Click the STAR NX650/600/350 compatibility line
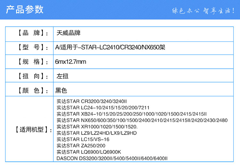Image resolution: width=240 pixels, height=167 pixels. pyautogui.click(x=142, y=120)
